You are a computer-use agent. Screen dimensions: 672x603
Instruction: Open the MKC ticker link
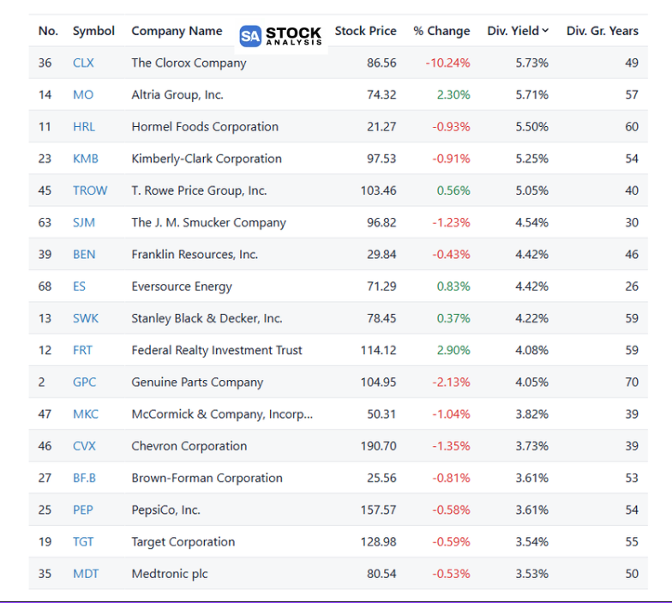click(86, 414)
